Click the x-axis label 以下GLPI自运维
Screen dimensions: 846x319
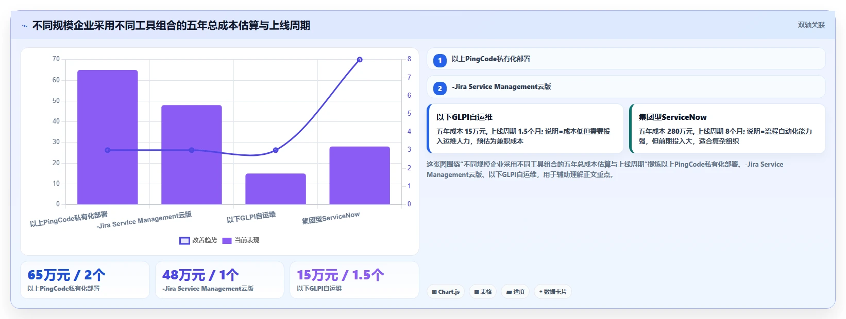tap(251, 217)
